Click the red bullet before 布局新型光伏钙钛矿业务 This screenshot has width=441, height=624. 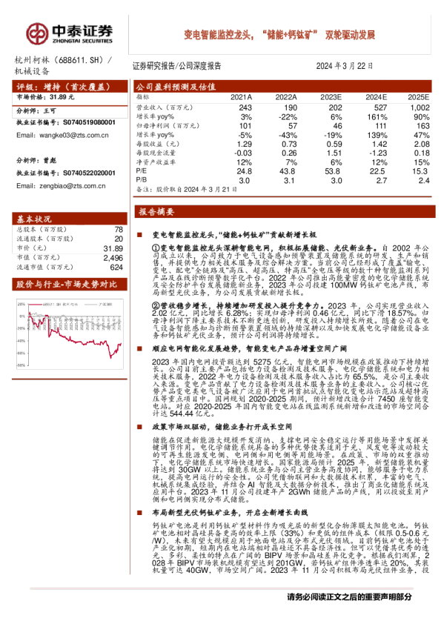(139, 513)
